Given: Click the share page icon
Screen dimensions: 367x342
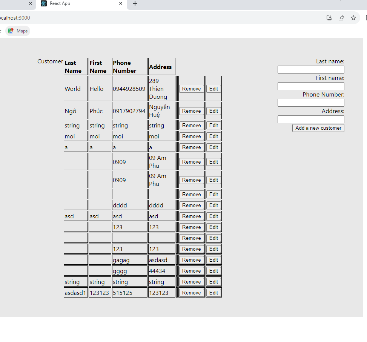Looking at the screenshot, I should pyautogui.click(x=341, y=18).
